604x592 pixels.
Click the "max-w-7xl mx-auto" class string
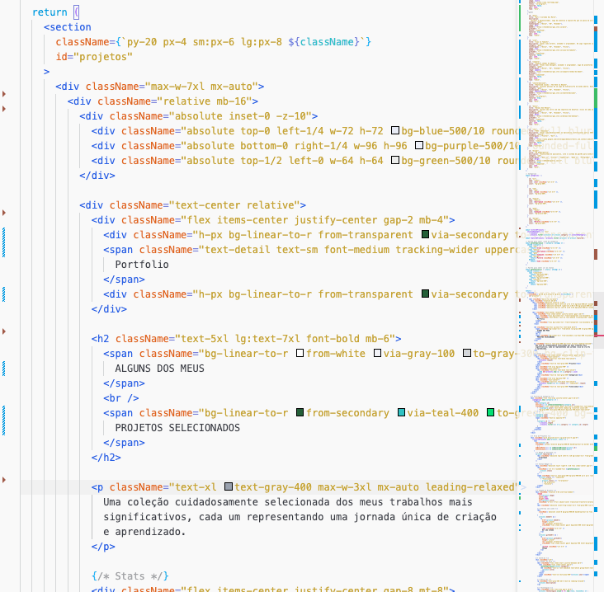(201, 87)
